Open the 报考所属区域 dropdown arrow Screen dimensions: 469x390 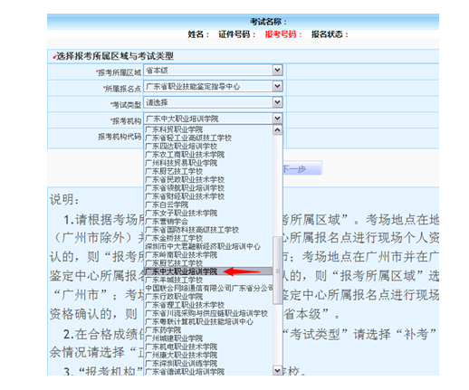click(277, 70)
